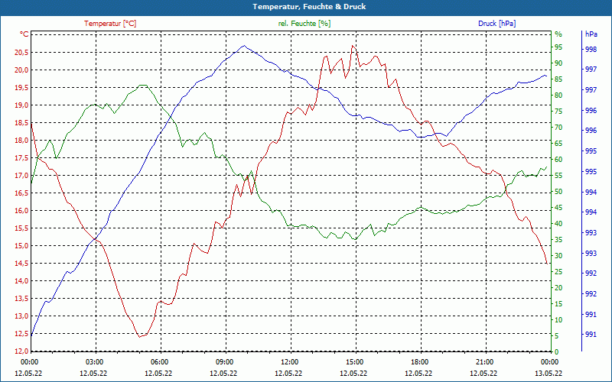Click the '12,5' temperature axis tick
The width and height of the screenshot is (612, 382).
[21, 333]
